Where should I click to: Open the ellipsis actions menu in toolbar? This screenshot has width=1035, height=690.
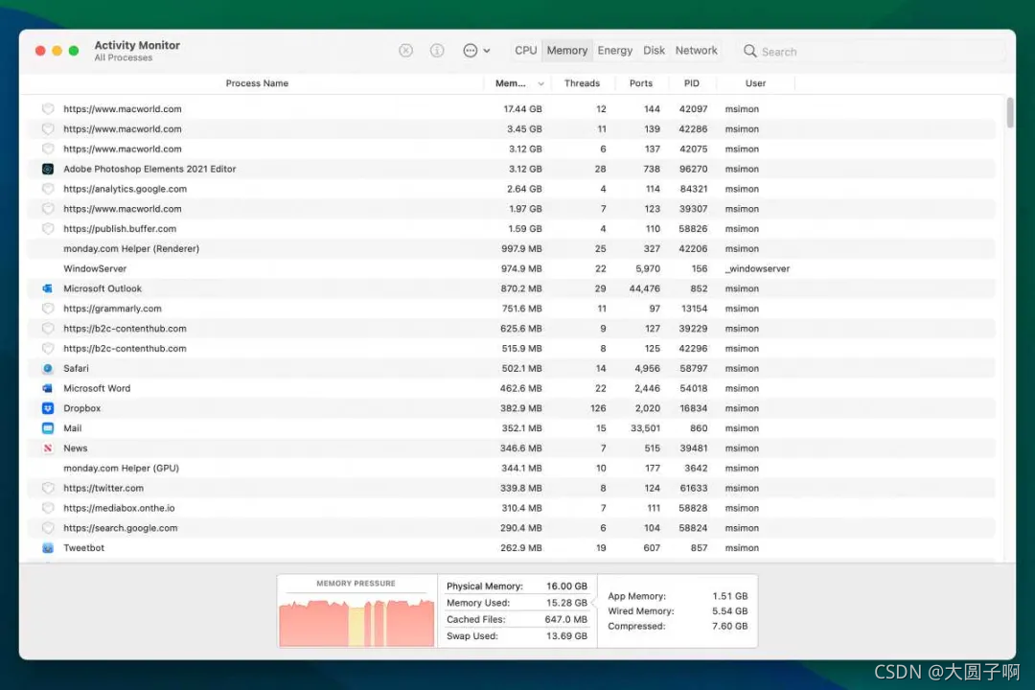(476, 51)
